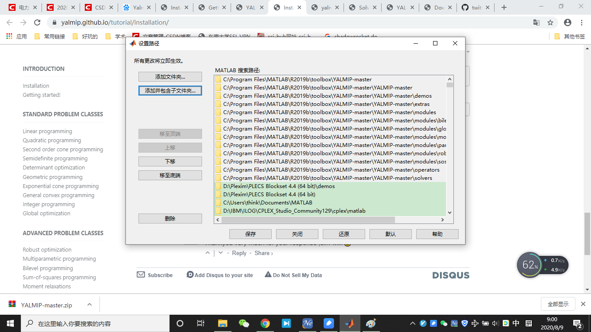The height and width of the screenshot is (332, 591).
Task: Click the 帮助 button
Action: point(437,234)
